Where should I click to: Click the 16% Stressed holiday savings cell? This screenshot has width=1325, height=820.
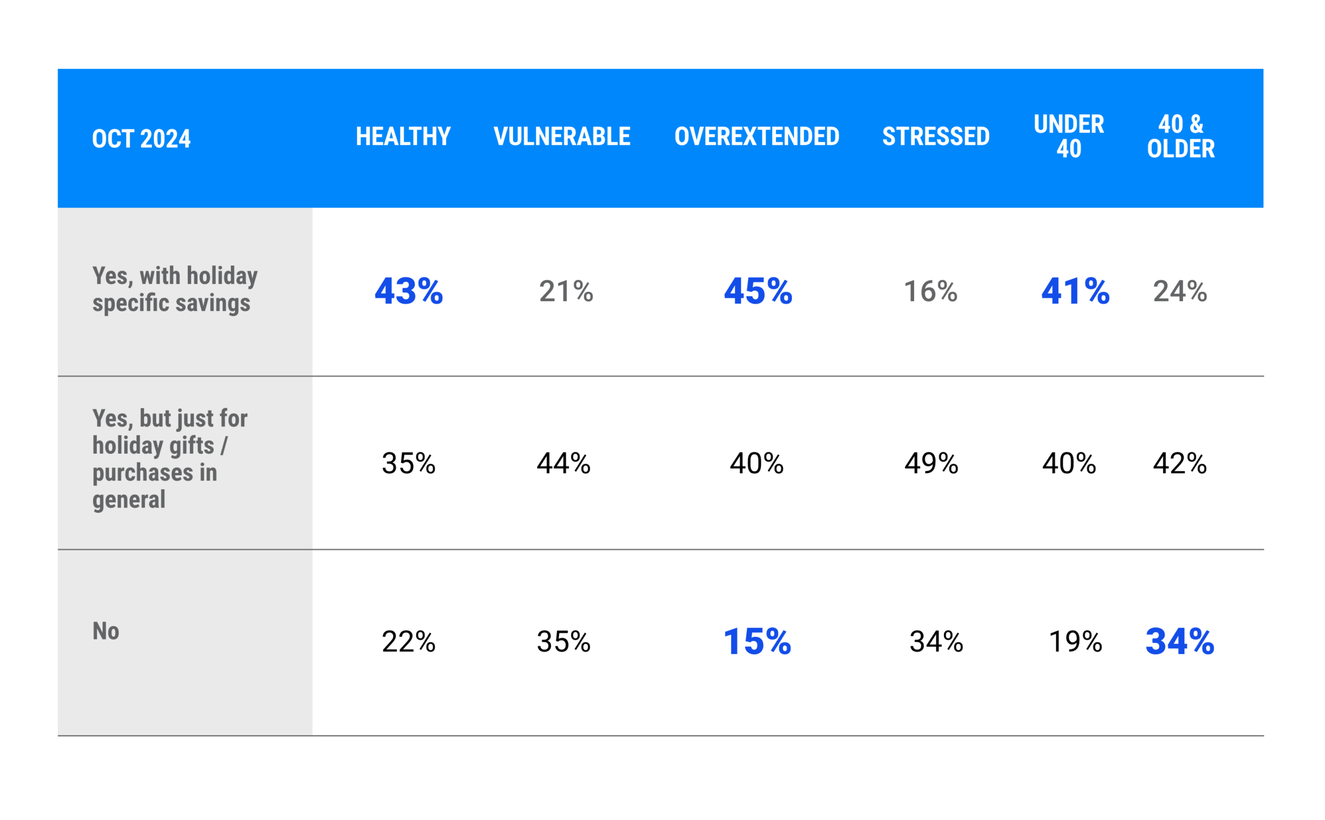tap(930, 291)
